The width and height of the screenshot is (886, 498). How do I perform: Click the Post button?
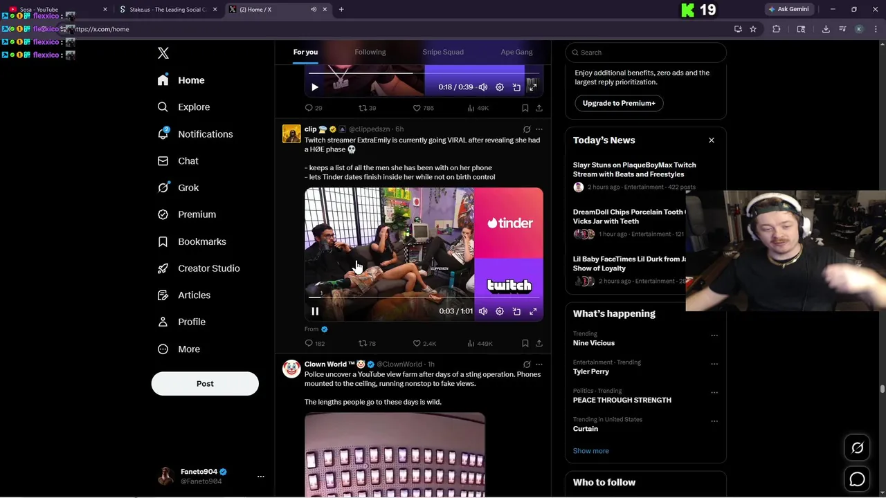click(x=205, y=384)
